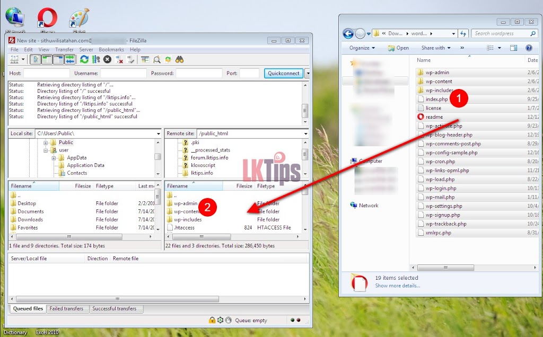Change view icon in Explorer toolbar

click(490, 48)
